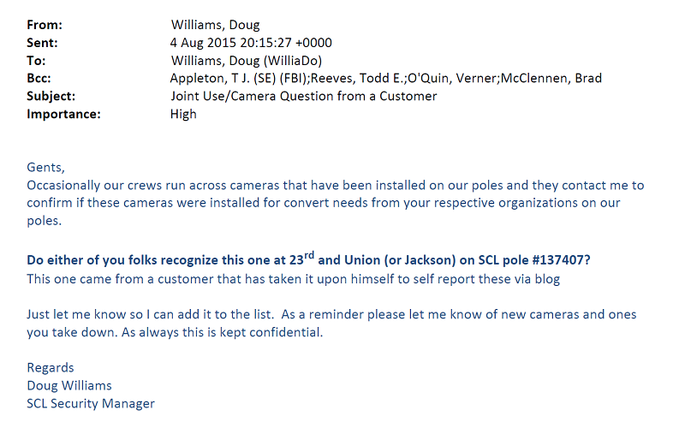Click the Importance: field label
Image resolution: width=685 pixels, height=434 pixels.
tap(63, 115)
